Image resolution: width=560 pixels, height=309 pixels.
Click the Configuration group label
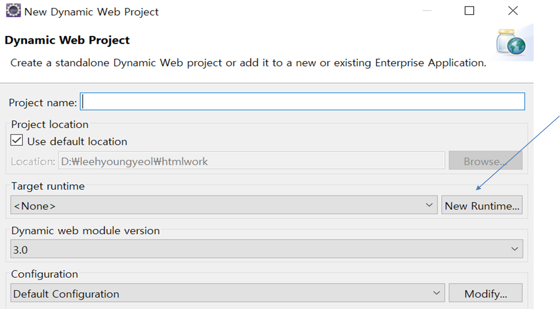[x=44, y=274]
